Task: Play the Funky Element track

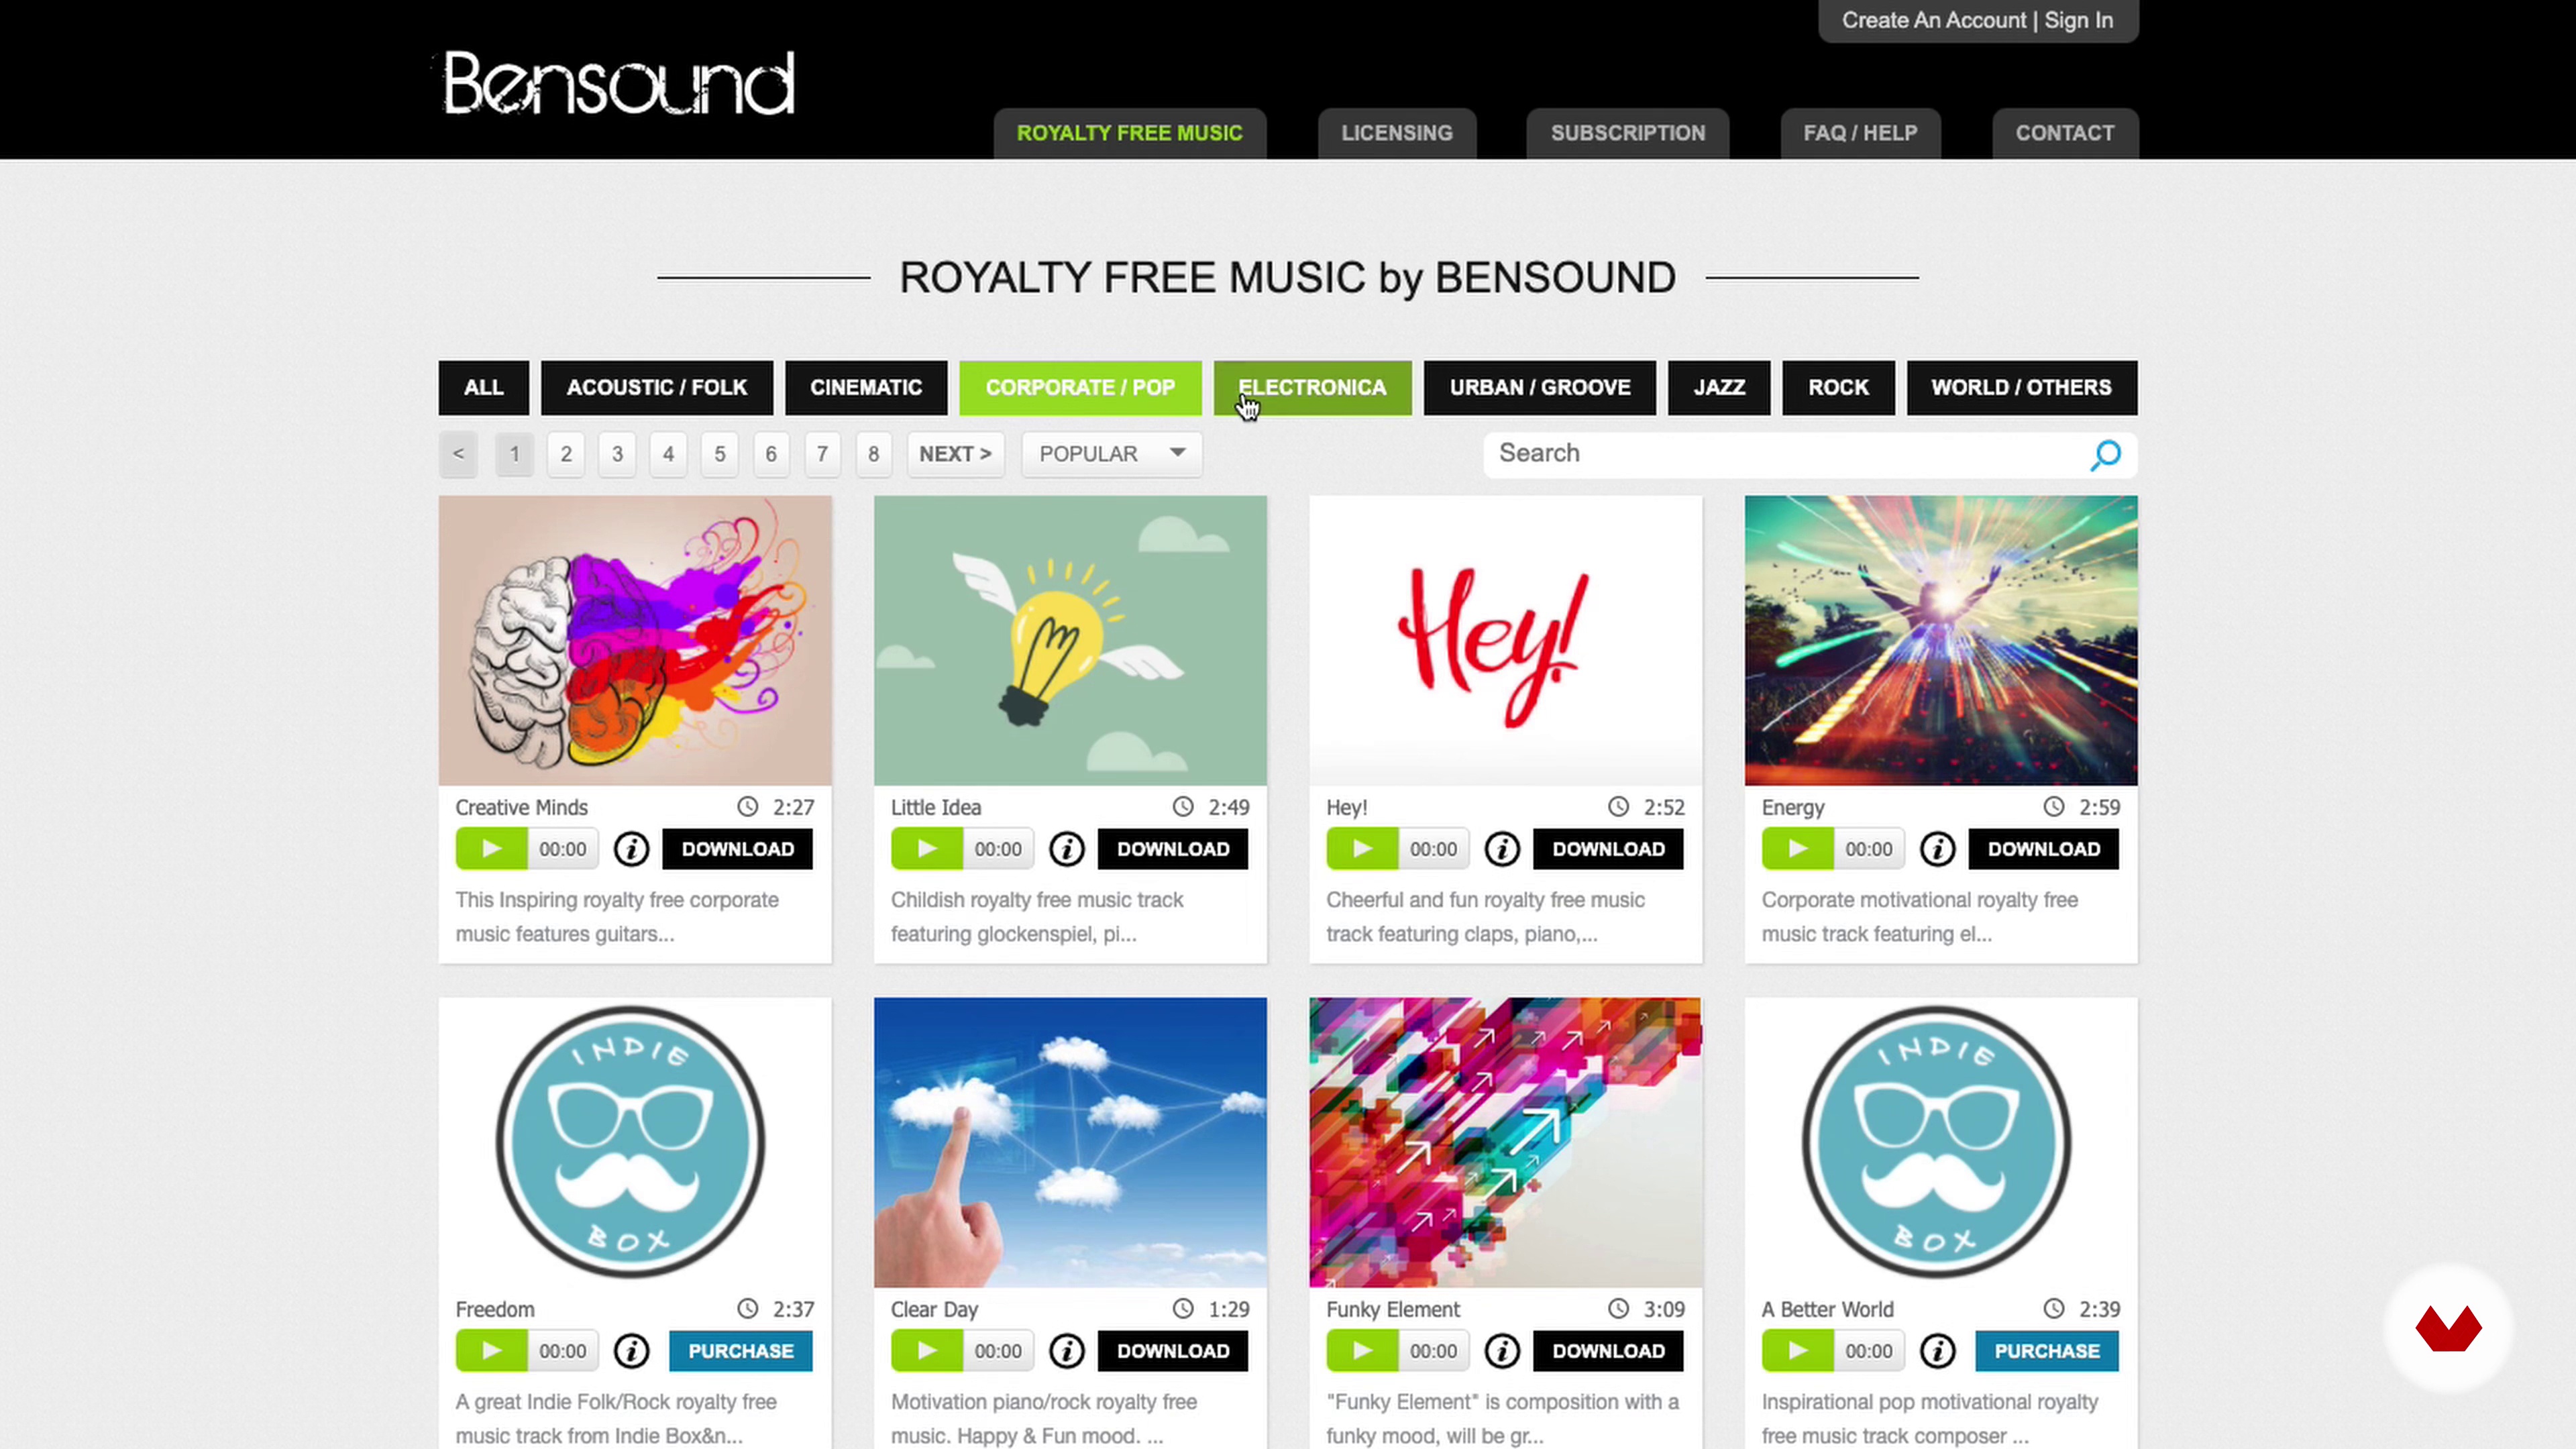Action: coord(1362,1351)
